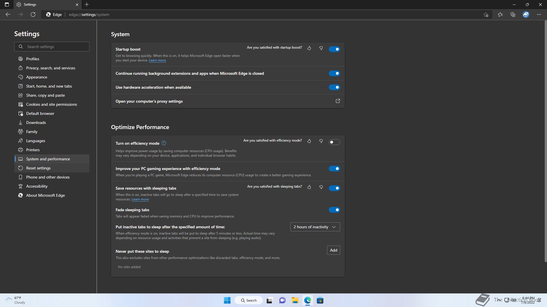Open Languages settings
This screenshot has width=547, height=307.
52,141
